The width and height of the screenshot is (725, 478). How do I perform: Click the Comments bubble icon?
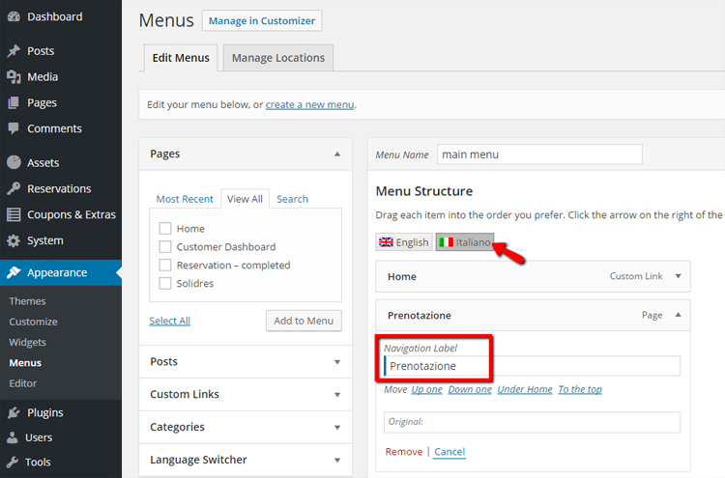14,128
